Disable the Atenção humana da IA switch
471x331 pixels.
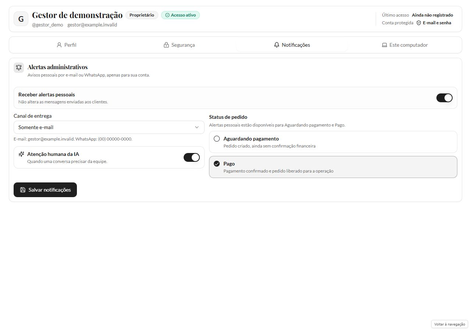(x=192, y=157)
